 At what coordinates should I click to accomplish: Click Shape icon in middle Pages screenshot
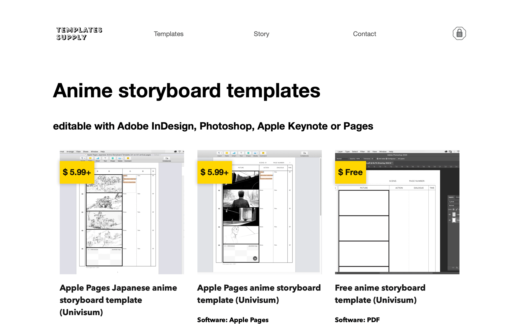[248, 153]
